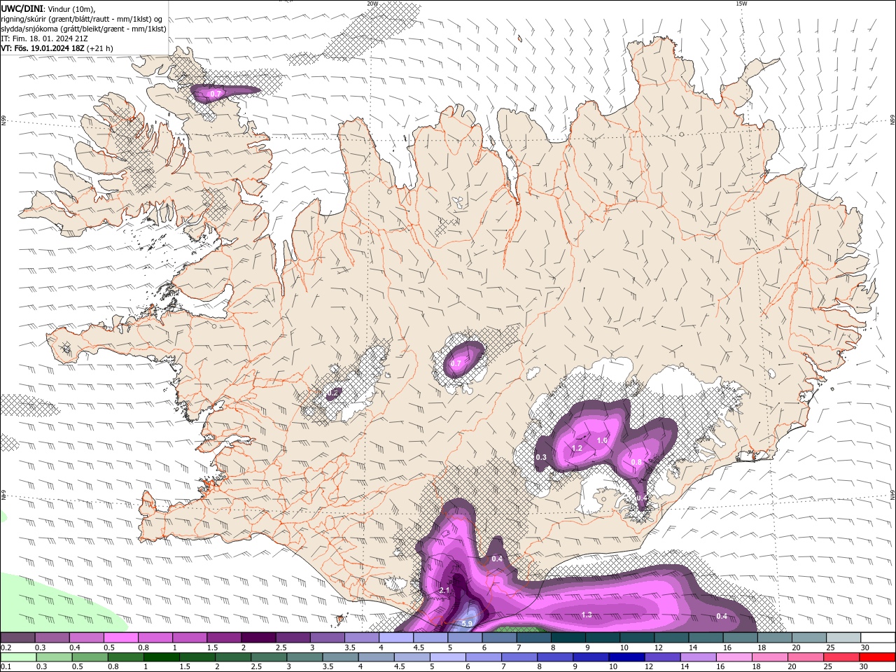Click the crimson swatch labeled 25

[x=842, y=657]
